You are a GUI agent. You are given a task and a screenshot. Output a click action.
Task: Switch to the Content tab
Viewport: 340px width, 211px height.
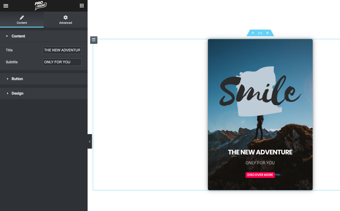22,20
